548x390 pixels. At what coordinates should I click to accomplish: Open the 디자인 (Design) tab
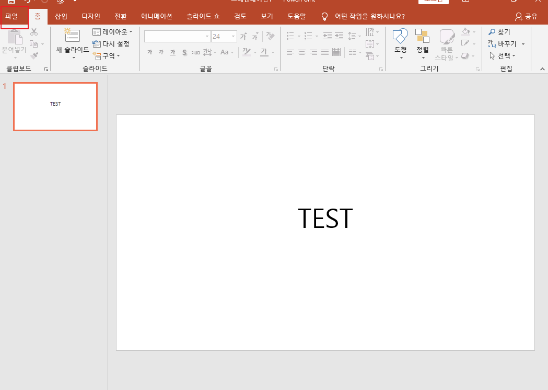coord(91,16)
